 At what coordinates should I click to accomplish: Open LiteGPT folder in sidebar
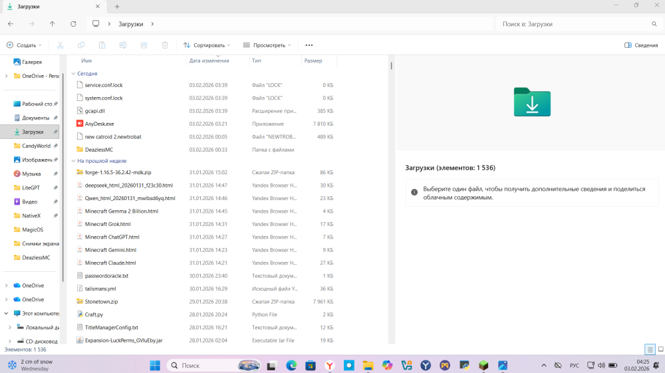tap(31, 187)
